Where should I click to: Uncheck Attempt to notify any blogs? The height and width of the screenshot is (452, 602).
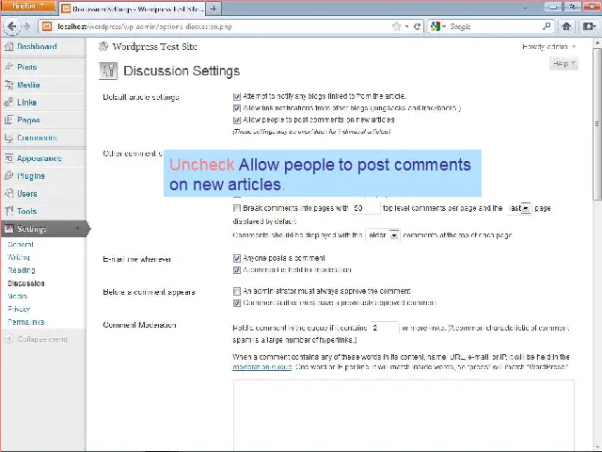237,96
